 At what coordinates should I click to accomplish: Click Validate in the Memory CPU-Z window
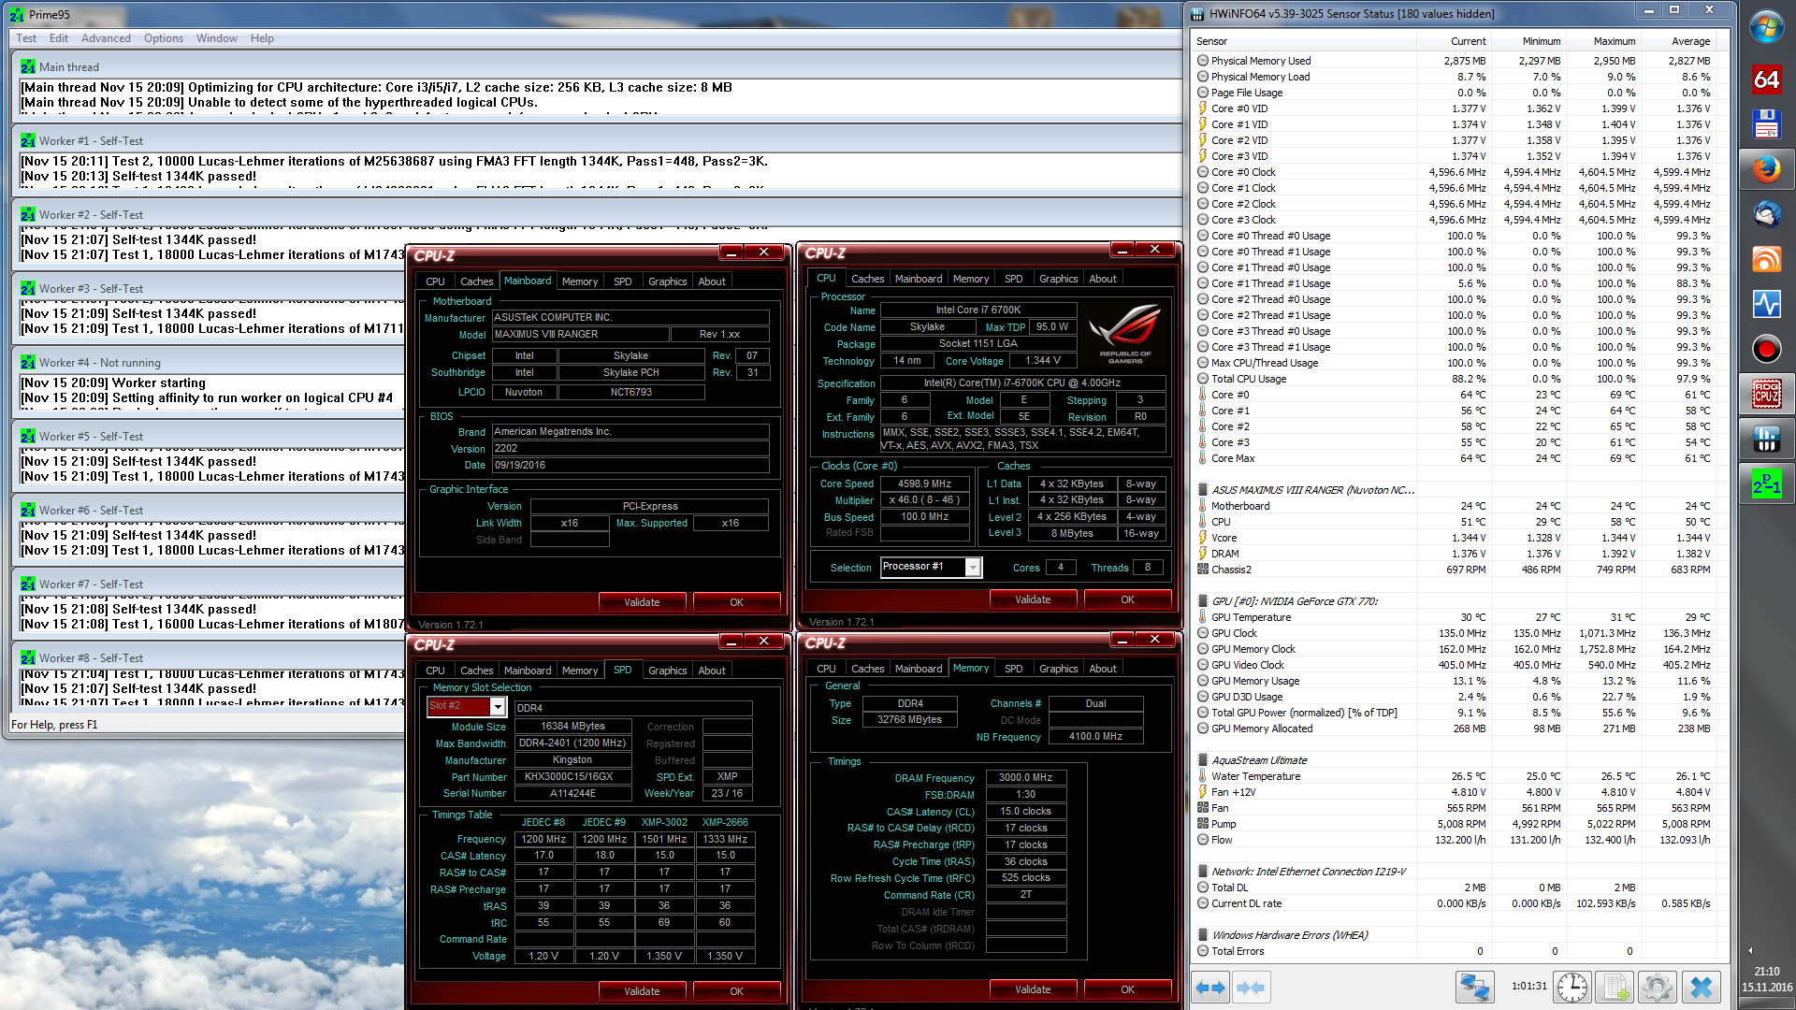(1033, 989)
